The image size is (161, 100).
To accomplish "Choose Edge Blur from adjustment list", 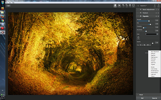I will click(153, 55).
